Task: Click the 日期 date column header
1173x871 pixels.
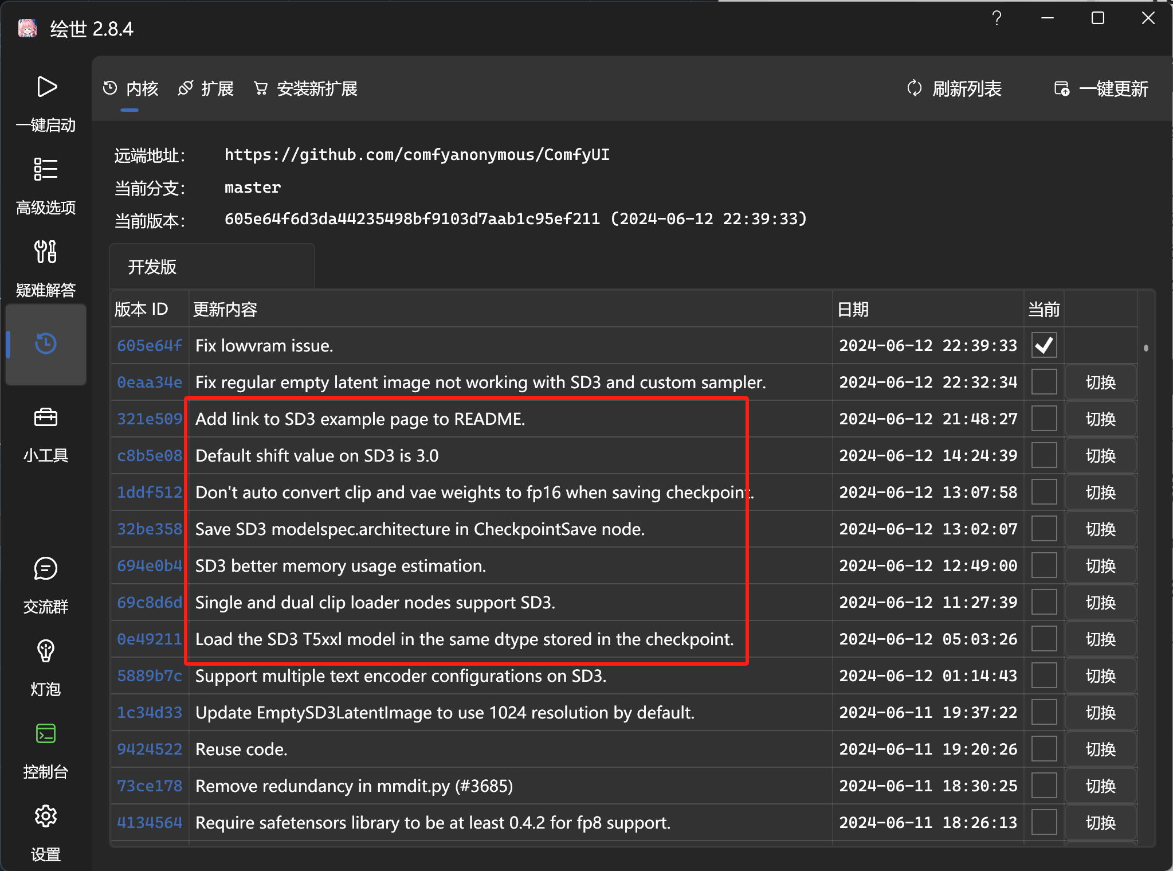Action: (x=928, y=309)
